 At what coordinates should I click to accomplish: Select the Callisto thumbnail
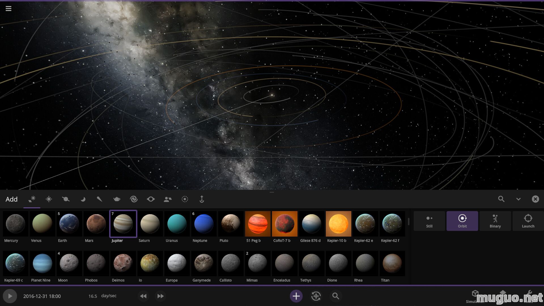point(231,263)
